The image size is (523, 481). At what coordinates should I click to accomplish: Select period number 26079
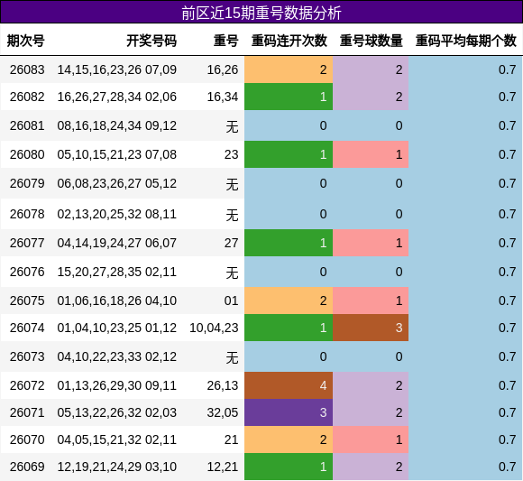pos(27,183)
